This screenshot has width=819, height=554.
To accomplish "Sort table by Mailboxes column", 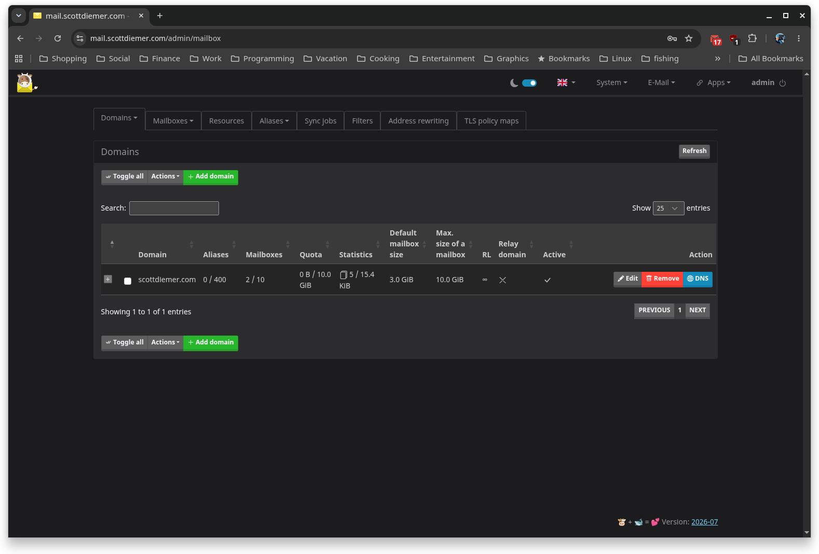I will [269, 244].
